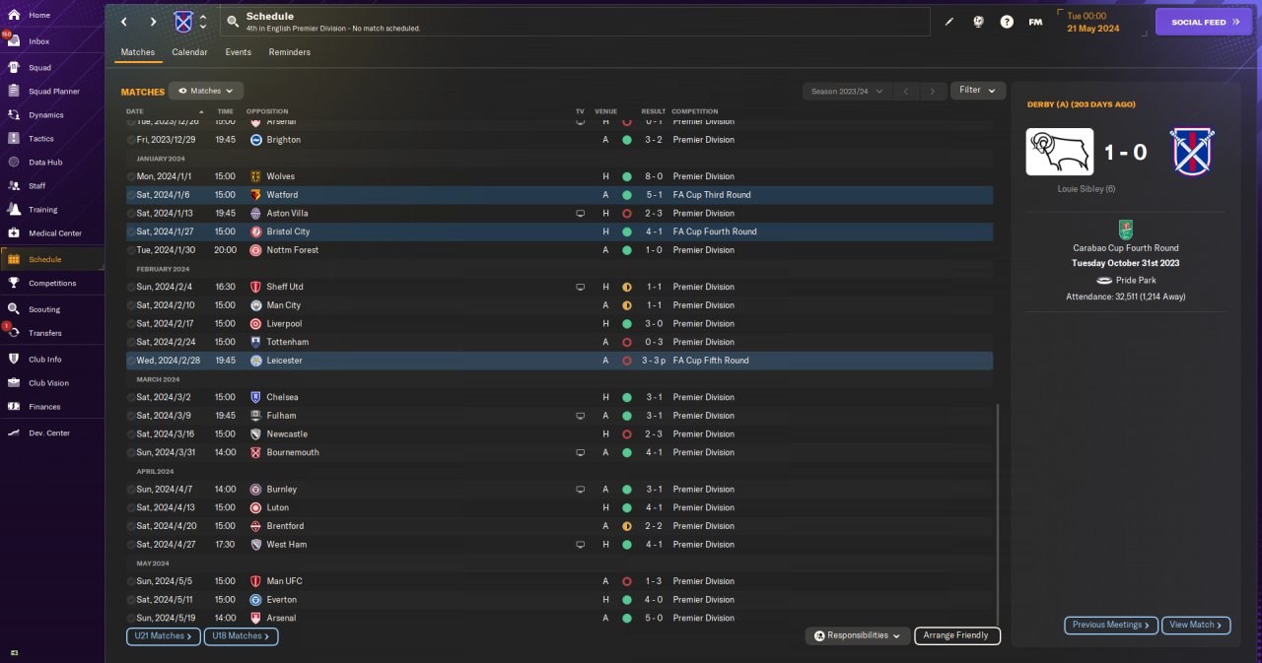Switch to the Reminders tab
Screen dimensions: 1262x663
pos(290,52)
